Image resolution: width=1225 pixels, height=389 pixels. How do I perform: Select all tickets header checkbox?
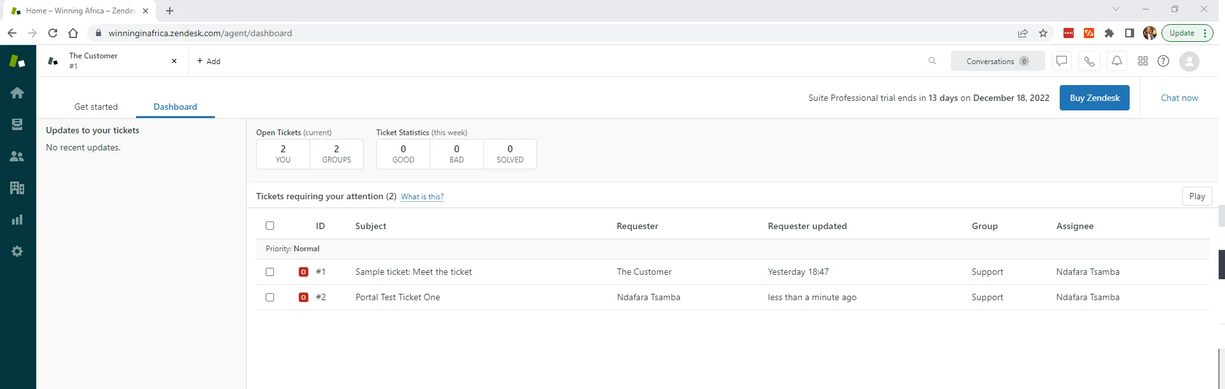click(270, 225)
